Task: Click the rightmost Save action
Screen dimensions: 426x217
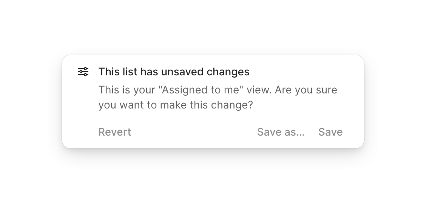Action: pos(330,132)
